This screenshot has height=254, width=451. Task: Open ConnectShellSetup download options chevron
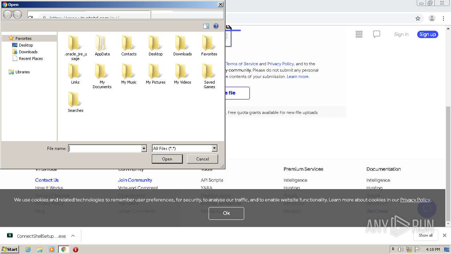coord(73,236)
